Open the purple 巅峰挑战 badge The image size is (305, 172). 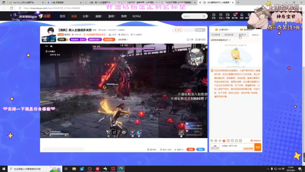(78, 39)
